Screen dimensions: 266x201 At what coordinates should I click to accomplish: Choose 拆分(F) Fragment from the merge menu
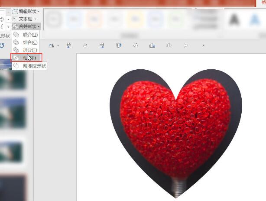[26, 50]
